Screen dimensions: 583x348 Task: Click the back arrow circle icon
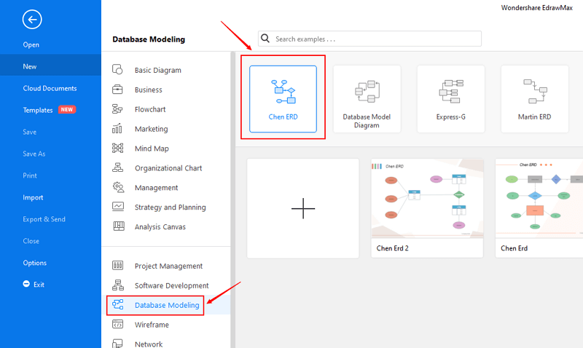[32, 20]
